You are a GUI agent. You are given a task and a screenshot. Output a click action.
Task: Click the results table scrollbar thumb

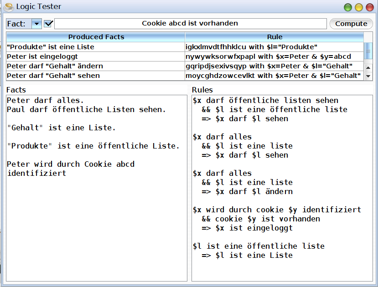(368, 50)
